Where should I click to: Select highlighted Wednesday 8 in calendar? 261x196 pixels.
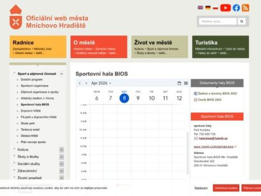tap(124, 98)
